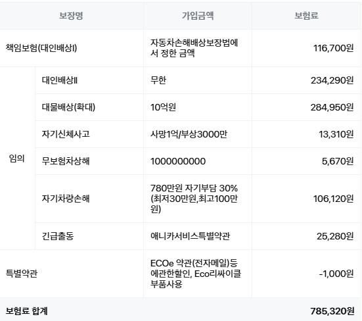The width and height of the screenshot is (362, 321).
Task: Click the 애니카서비스특별약관 text
Action: pyautogui.click(x=191, y=236)
